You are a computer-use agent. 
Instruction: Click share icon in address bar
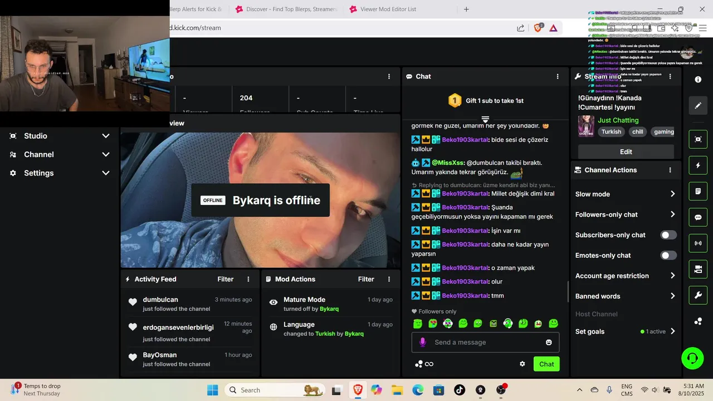520,27
